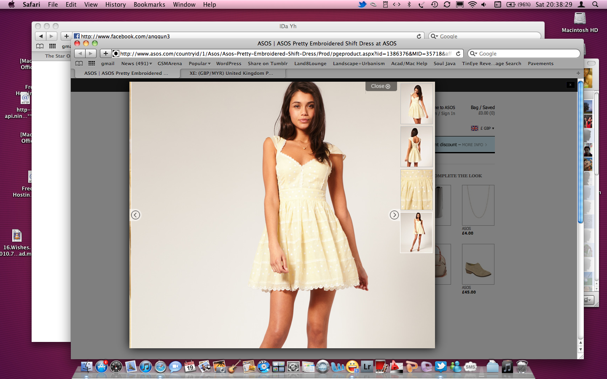Reload the ASOS page
This screenshot has width=607, height=379.
coord(458,53)
